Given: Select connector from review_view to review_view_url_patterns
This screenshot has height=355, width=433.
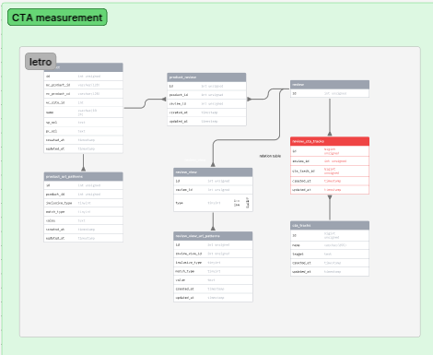Looking at the screenshot, I should [x=213, y=221].
